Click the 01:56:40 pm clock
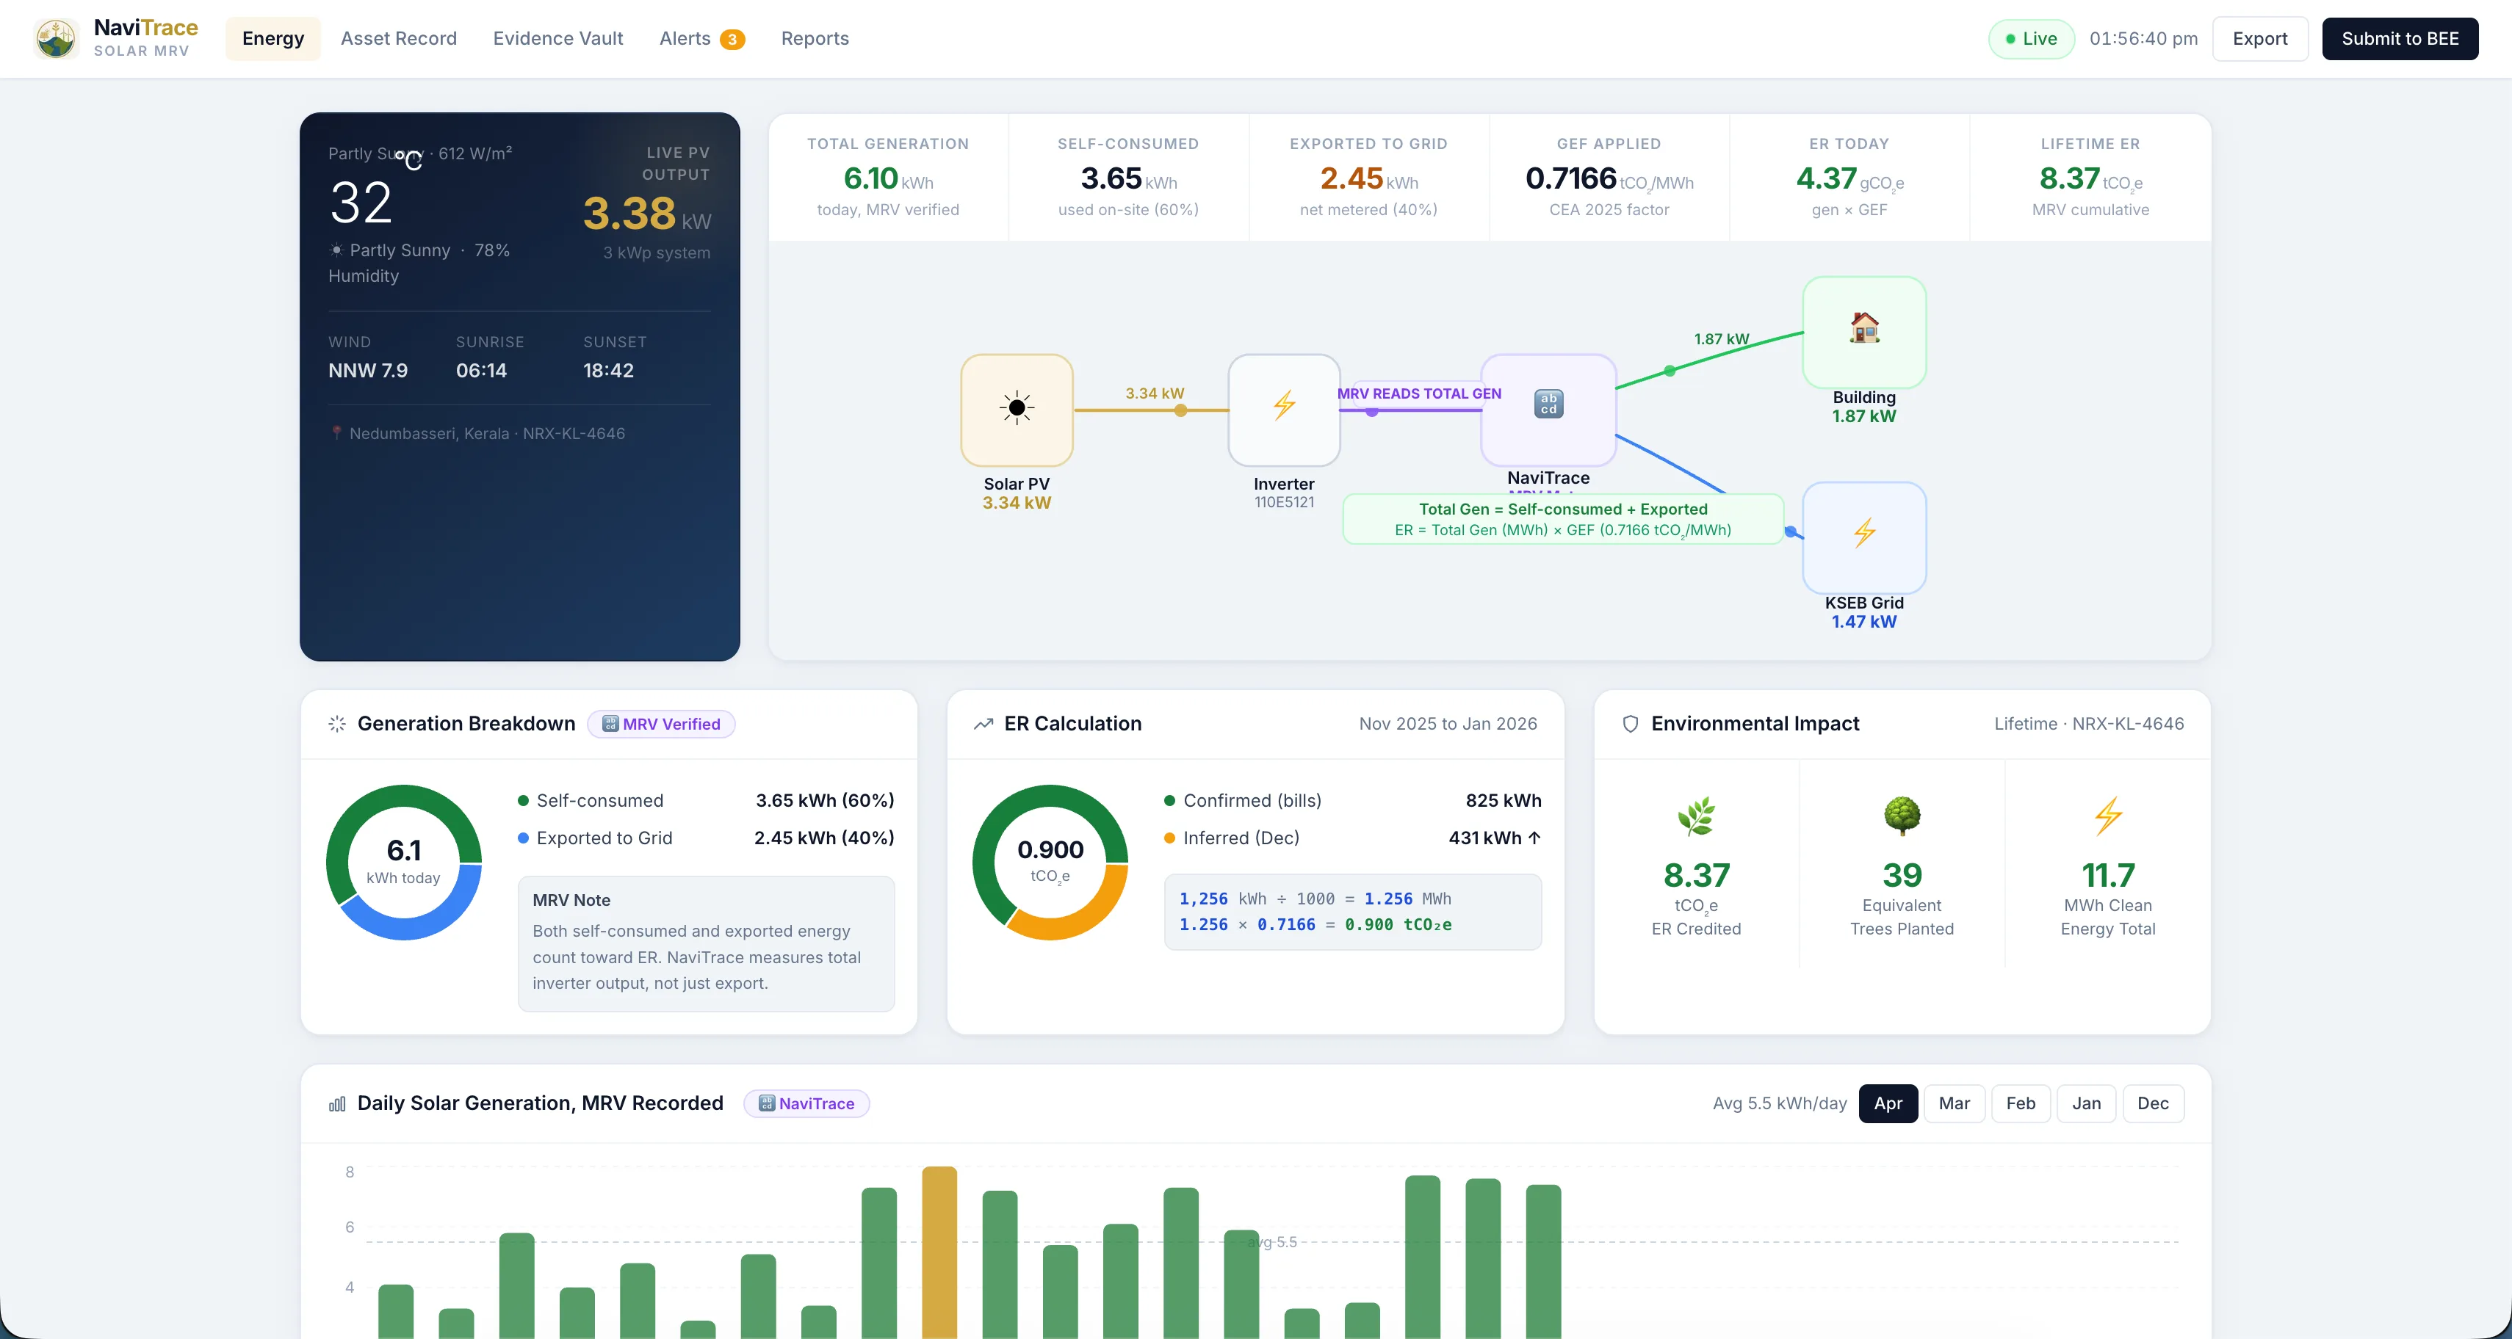 coord(2143,39)
